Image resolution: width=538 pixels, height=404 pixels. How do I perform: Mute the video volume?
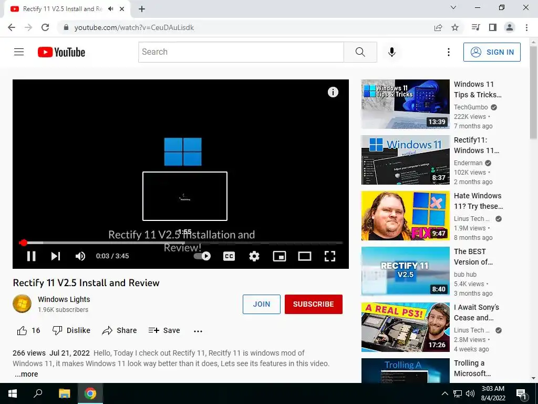(80, 256)
